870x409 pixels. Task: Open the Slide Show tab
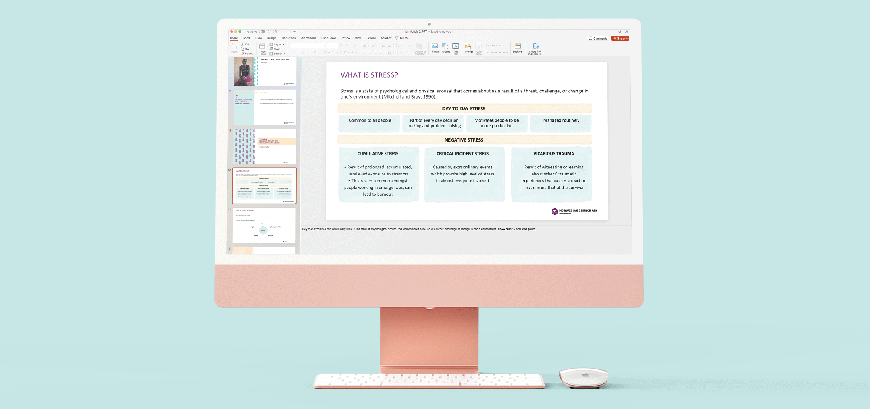click(x=328, y=38)
